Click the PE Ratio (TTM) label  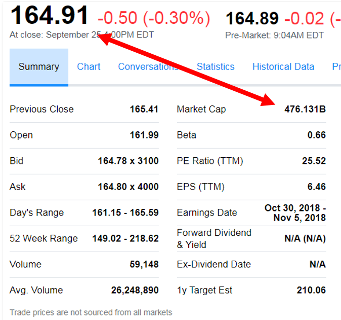coord(210,161)
